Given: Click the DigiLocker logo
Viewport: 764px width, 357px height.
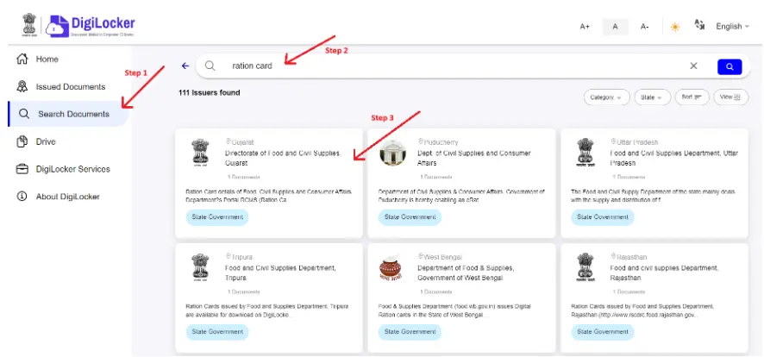Looking at the screenshot, I should [91, 25].
